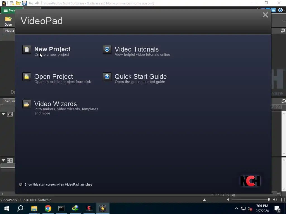Switch to the Media tab

tap(9, 31)
